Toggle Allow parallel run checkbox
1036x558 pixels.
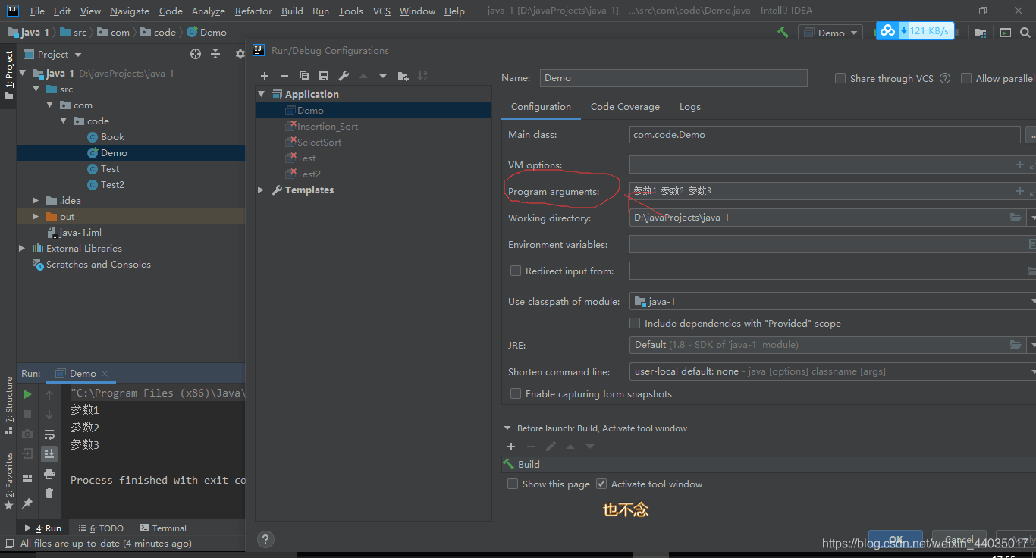point(966,78)
